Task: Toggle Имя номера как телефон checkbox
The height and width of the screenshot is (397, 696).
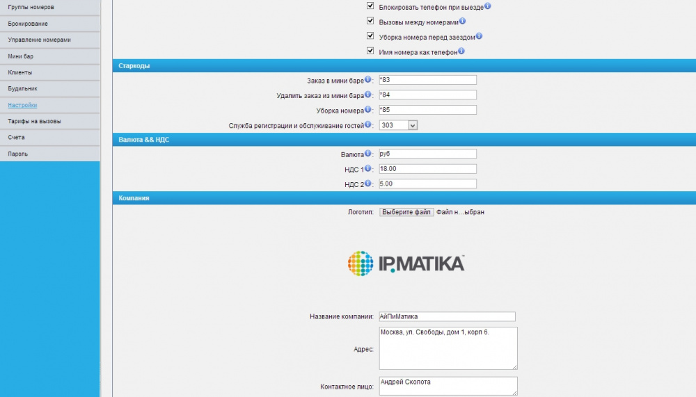Action: coord(370,51)
